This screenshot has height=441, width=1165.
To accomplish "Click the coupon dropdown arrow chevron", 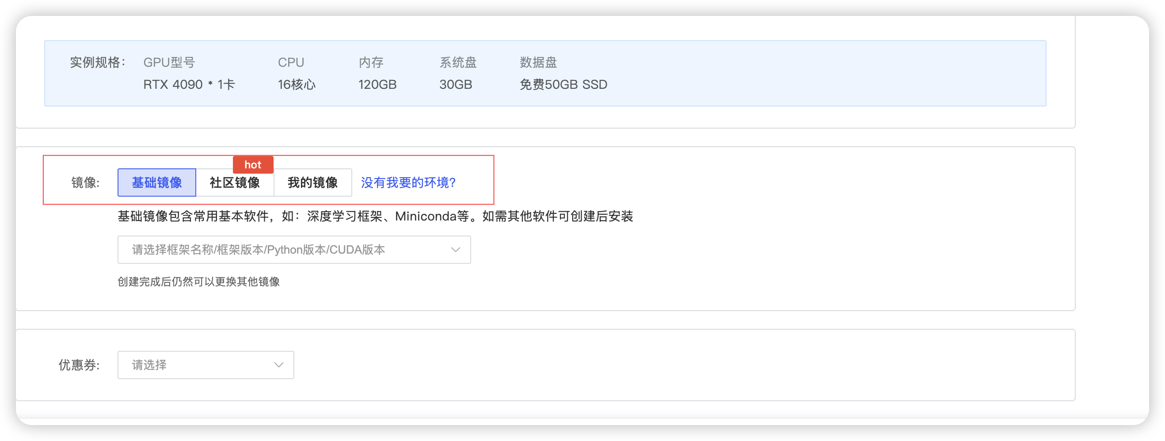I will click(278, 365).
